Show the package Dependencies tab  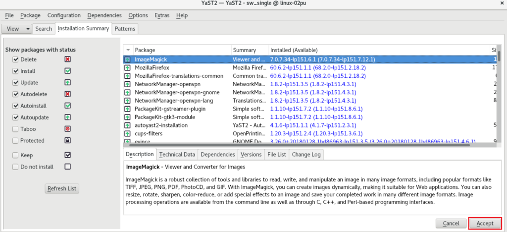[218, 154]
